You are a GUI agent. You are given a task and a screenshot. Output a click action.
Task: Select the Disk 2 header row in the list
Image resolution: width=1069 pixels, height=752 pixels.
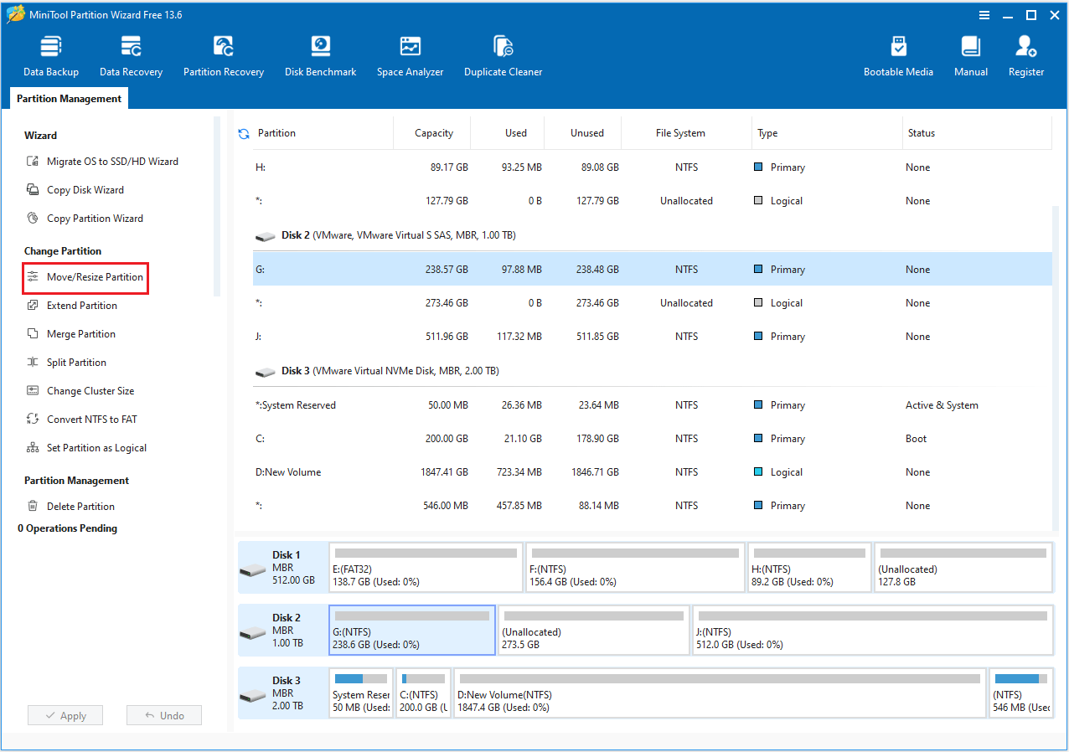pos(652,235)
